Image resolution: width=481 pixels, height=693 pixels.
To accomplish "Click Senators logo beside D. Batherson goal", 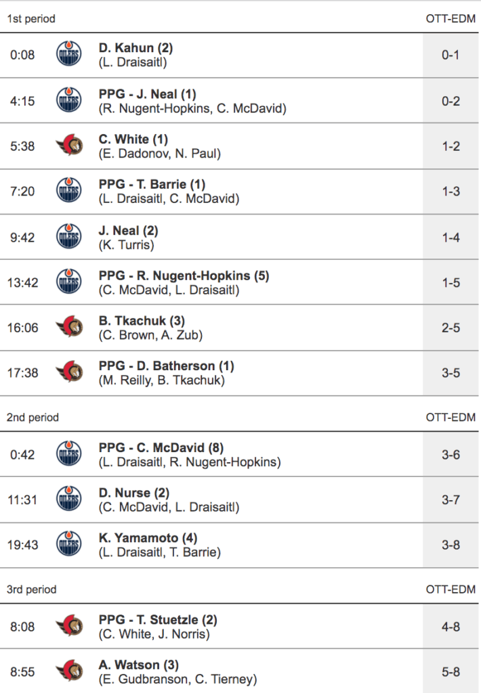I will pyautogui.click(x=69, y=373).
